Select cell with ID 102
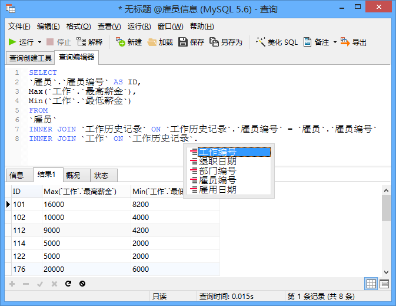This screenshot has width=396, height=306. [26, 217]
